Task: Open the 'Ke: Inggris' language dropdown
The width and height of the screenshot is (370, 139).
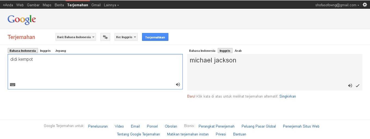Action: [x=126, y=37]
